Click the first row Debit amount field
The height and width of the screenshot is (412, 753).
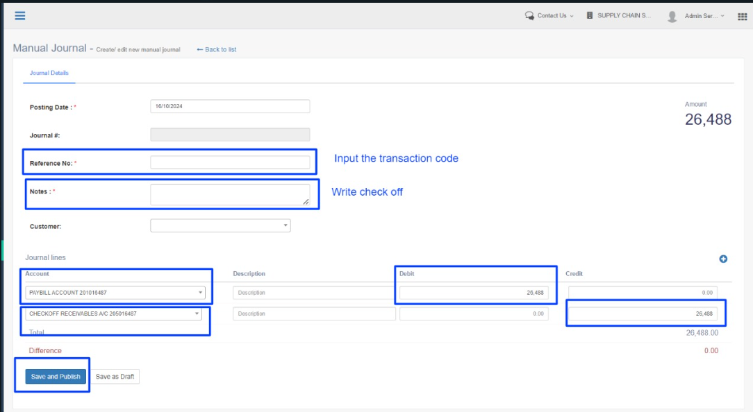[474, 293]
